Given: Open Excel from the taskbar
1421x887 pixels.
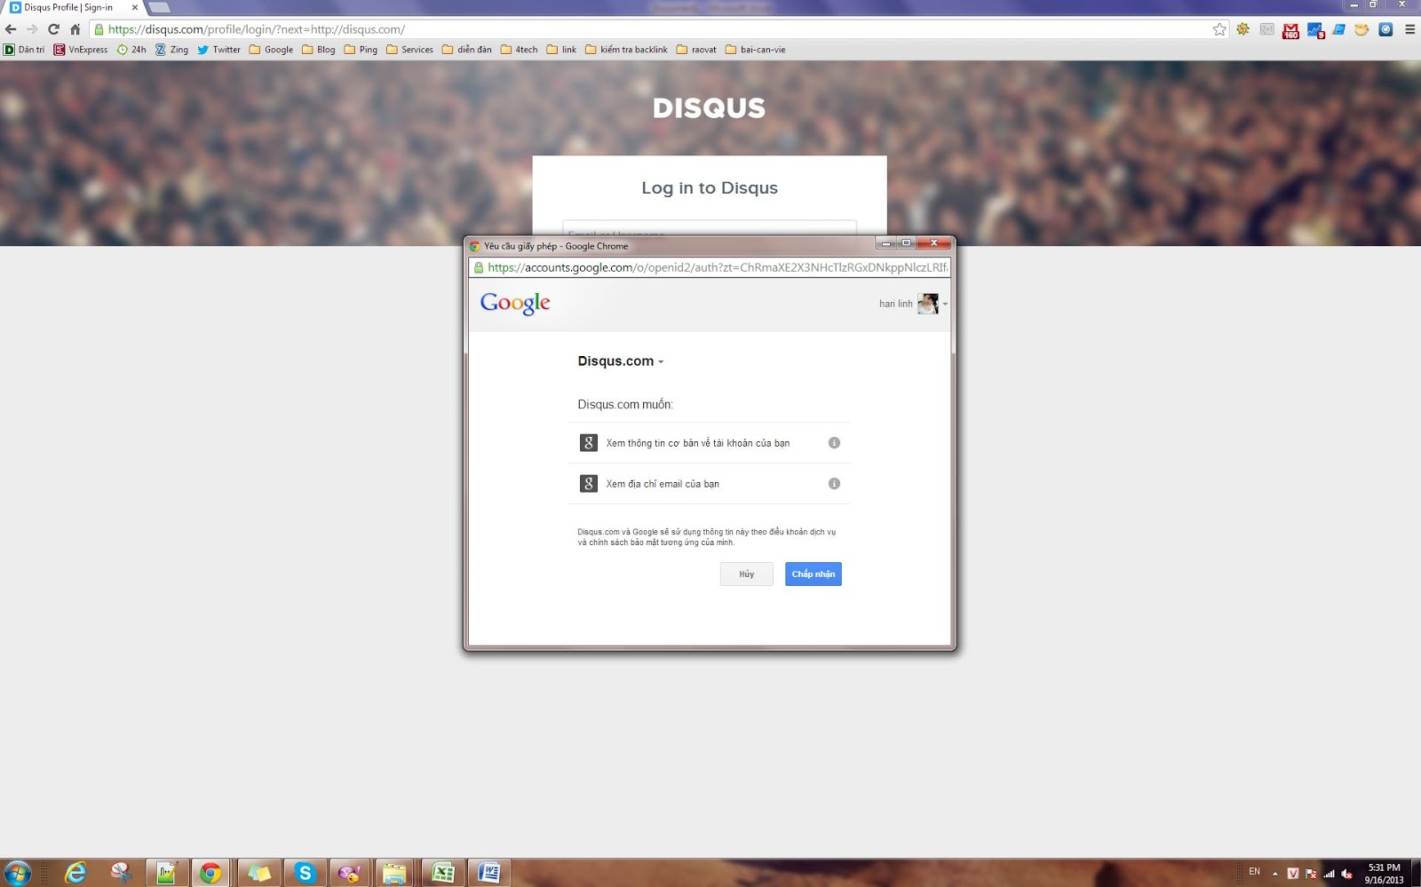Looking at the screenshot, I should point(442,874).
